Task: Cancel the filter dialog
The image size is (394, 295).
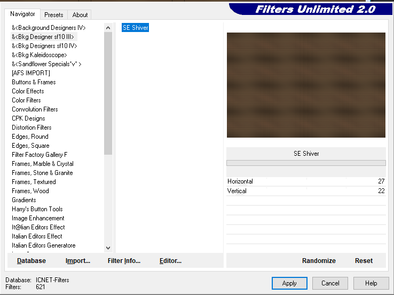Action: (x=330, y=283)
